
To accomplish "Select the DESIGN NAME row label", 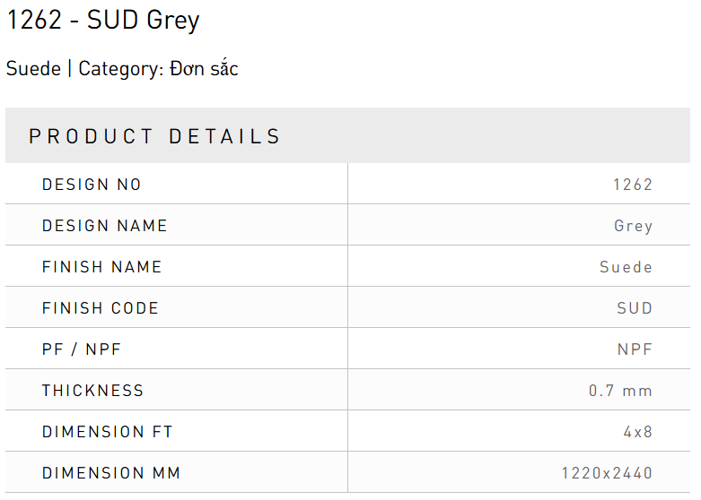I will 105,226.
